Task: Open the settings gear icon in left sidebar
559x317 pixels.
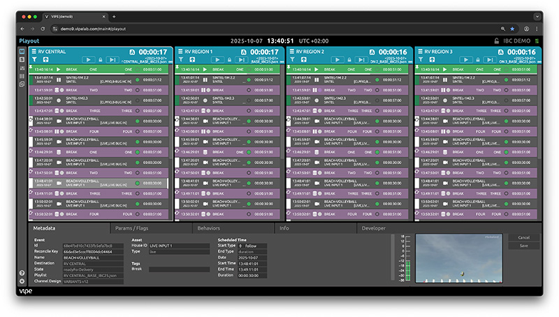Action: pyautogui.click(x=22, y=281)
